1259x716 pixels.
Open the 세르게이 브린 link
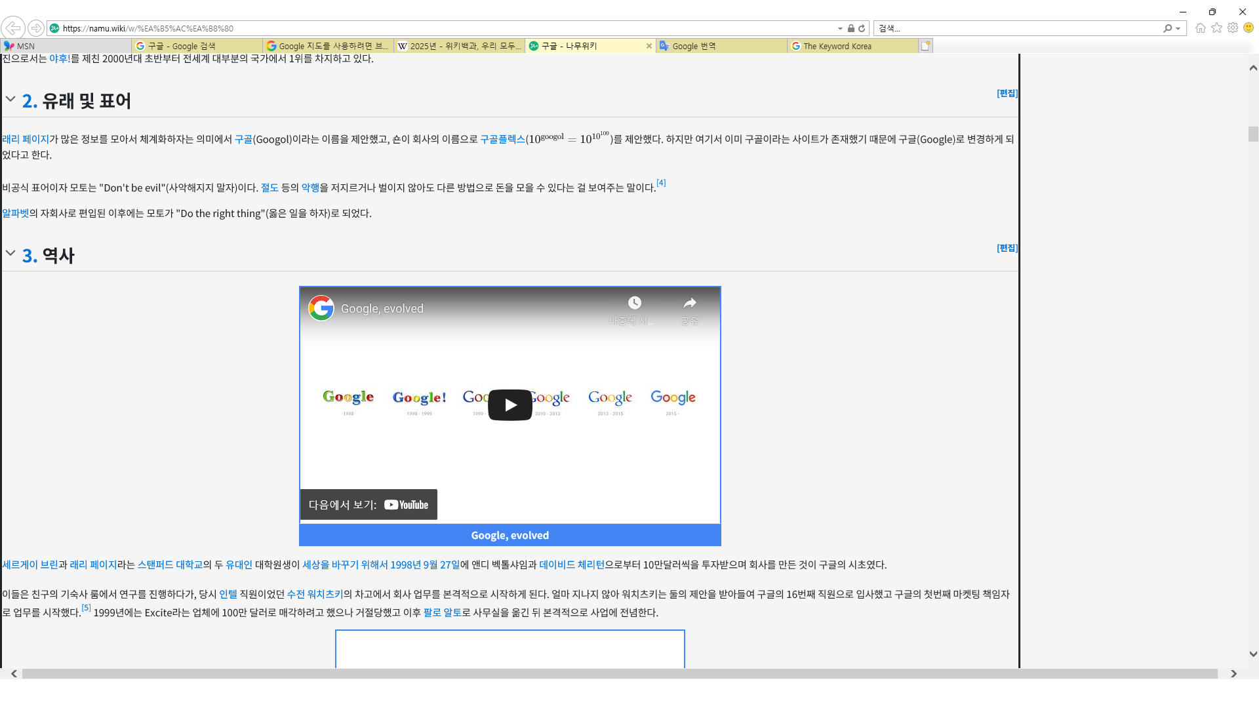click(x=30, y=565)
